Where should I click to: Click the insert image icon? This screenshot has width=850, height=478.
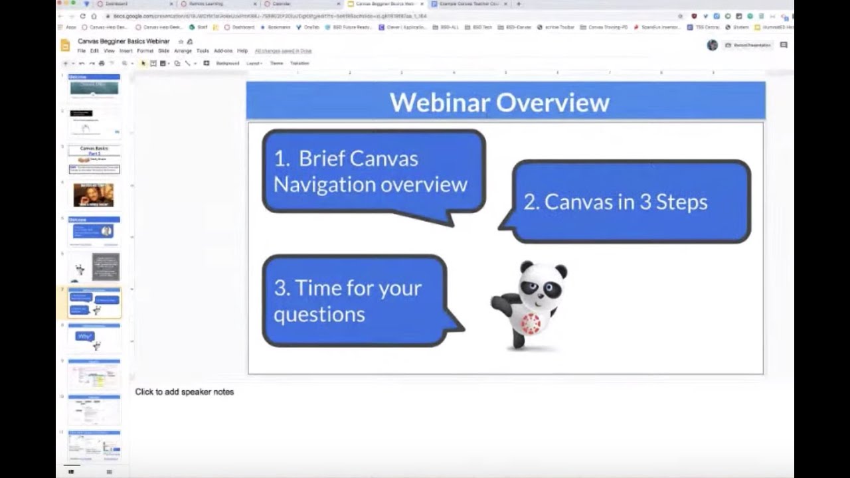click(162, 63)
